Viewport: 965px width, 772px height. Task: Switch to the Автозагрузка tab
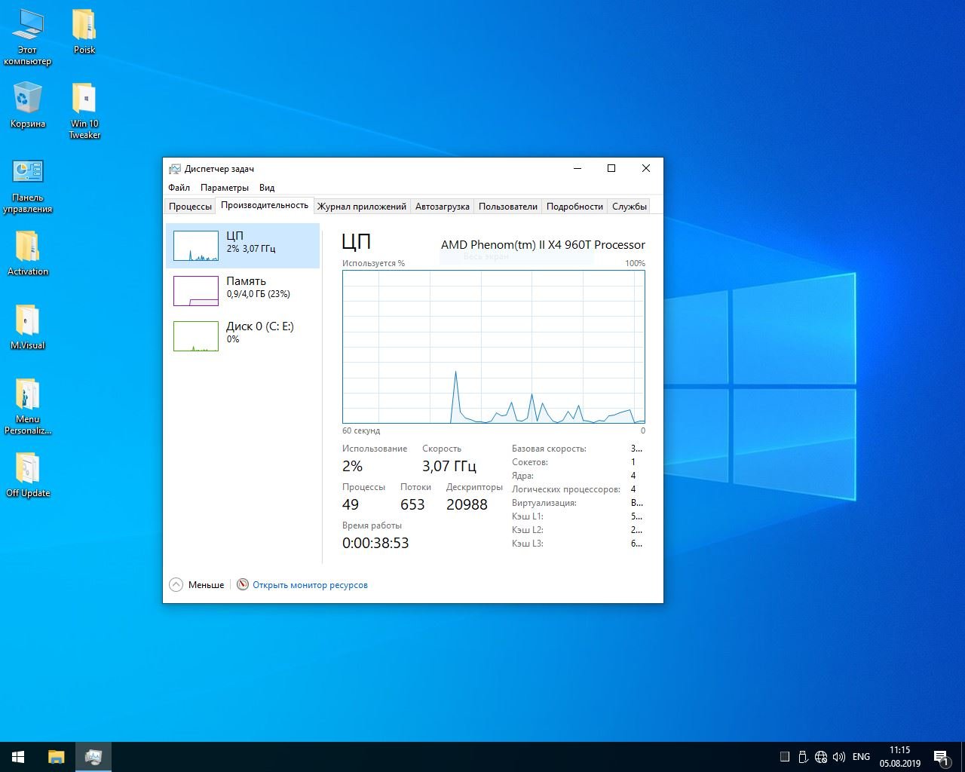click(442, 207)
